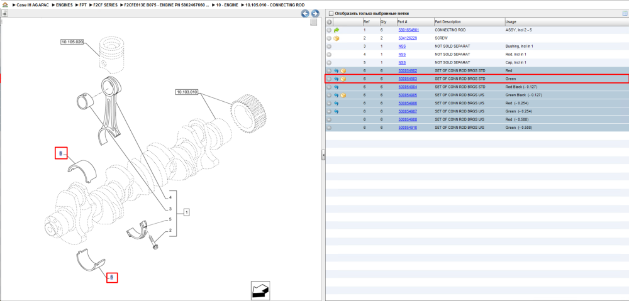629x301 pixels.
Task: Select 'Red (- 0.254)' usage cell
Action: point(517,103)
